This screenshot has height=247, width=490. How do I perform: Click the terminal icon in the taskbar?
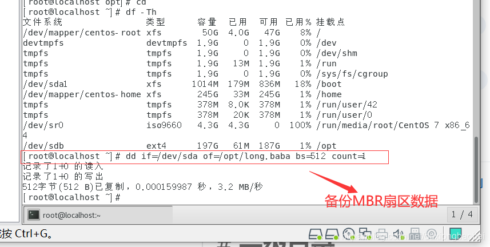coord(33,215)
